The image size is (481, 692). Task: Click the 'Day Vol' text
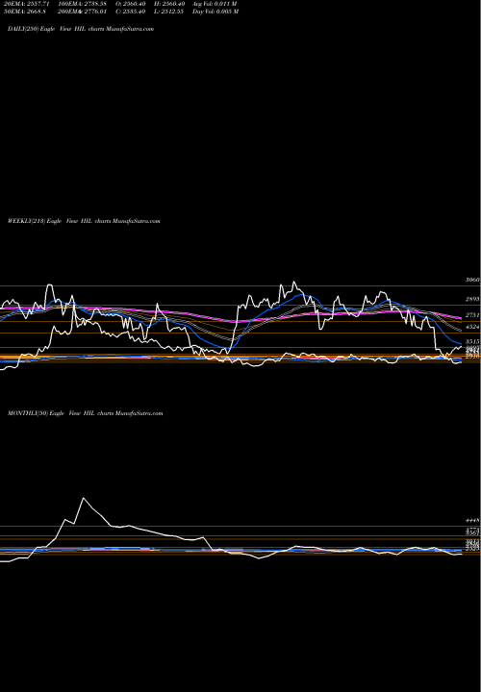tap(215, 12)
